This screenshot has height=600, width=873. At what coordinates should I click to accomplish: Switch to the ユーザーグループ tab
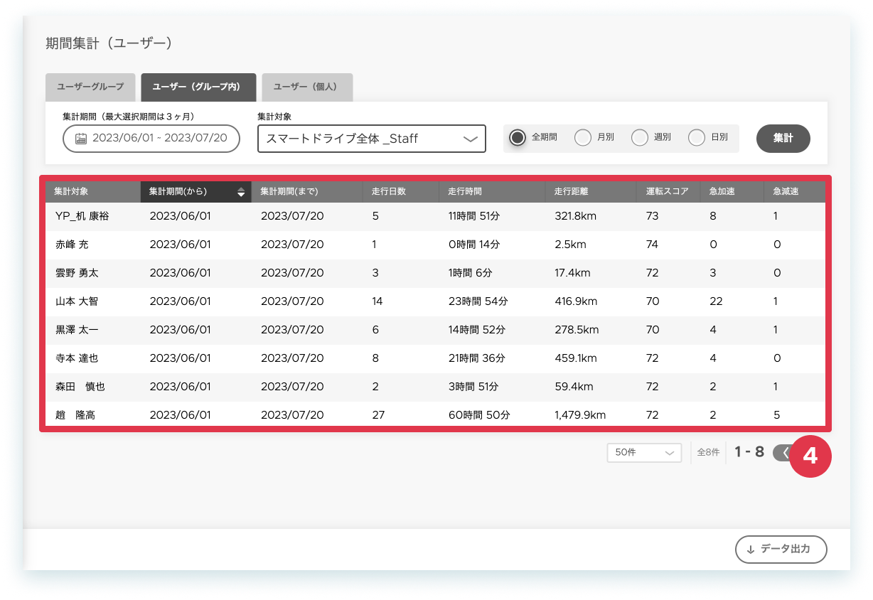point(90,87)
